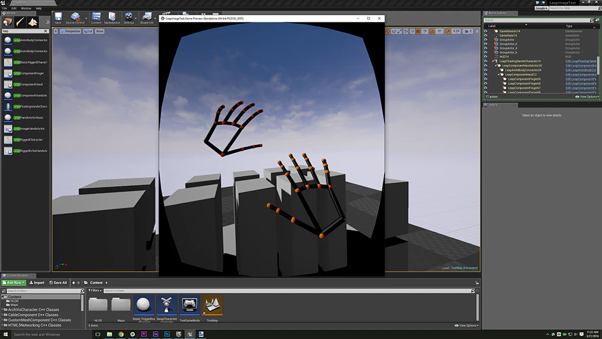This screenshot has width=602, height=339.
Task: Open the Window menu
Action: [26, 8]
